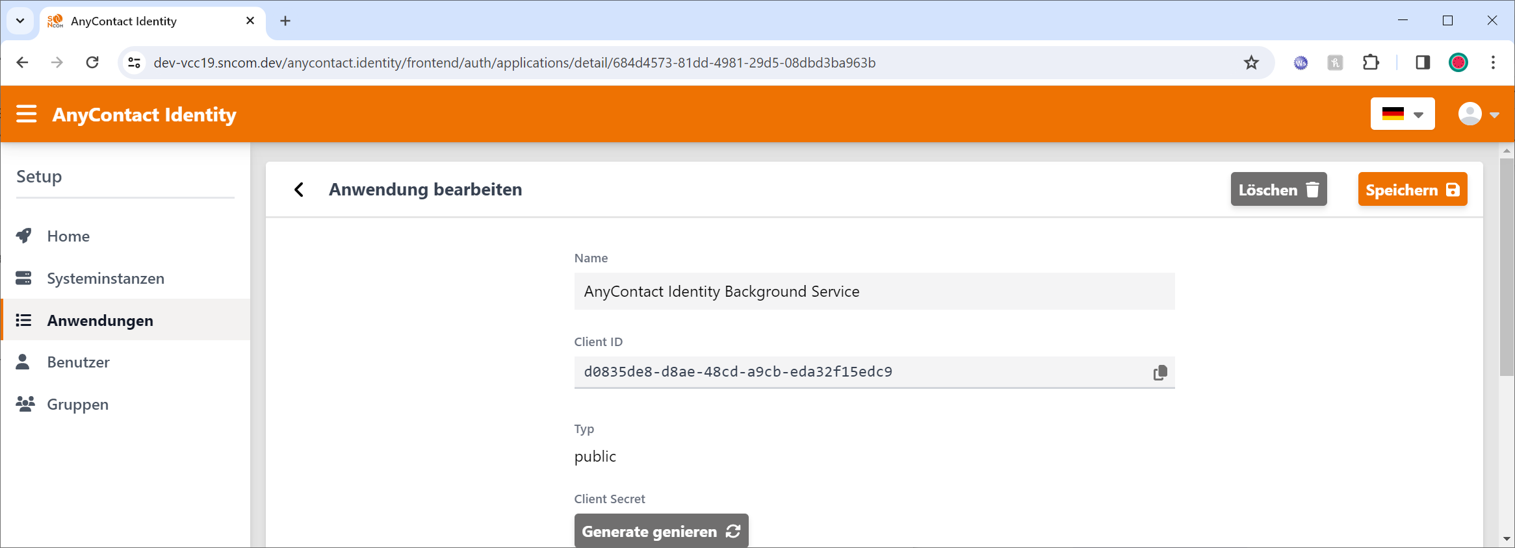Go to Gruppen in the sidebar
The image size is (1515, 548).
77,405
